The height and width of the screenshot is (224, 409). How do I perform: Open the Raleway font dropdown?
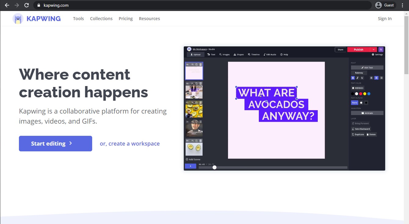click(359, 73)
